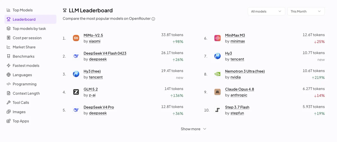Click the Z-ai logo beside GLM 5.2
Image resolution: width=337 pixels, height=142 pixels.
pyautogui.click(x=76, y=92)
